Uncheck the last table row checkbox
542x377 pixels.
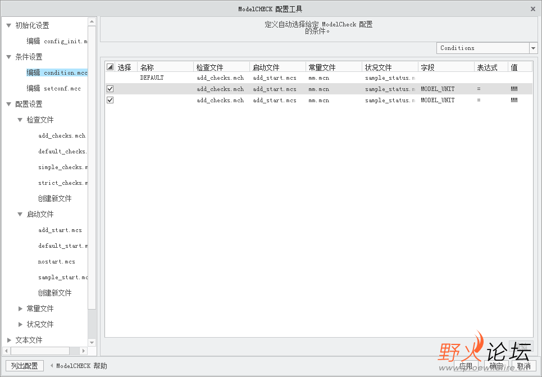pos(110,100)
